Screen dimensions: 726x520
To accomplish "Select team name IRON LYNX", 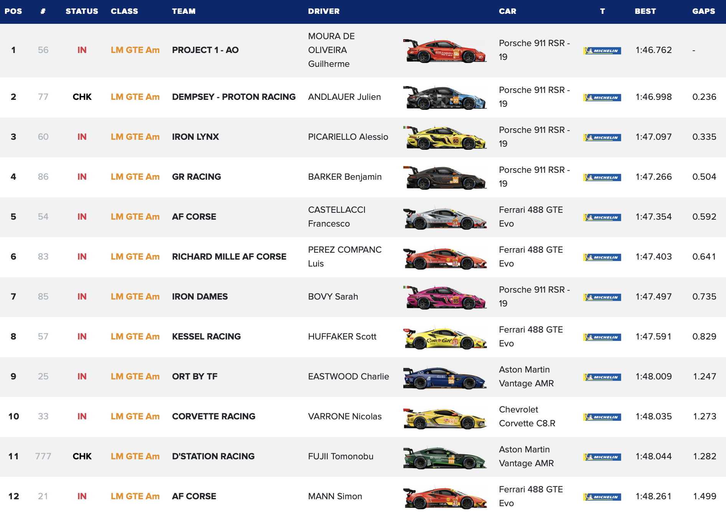I will tap(195, 137).
